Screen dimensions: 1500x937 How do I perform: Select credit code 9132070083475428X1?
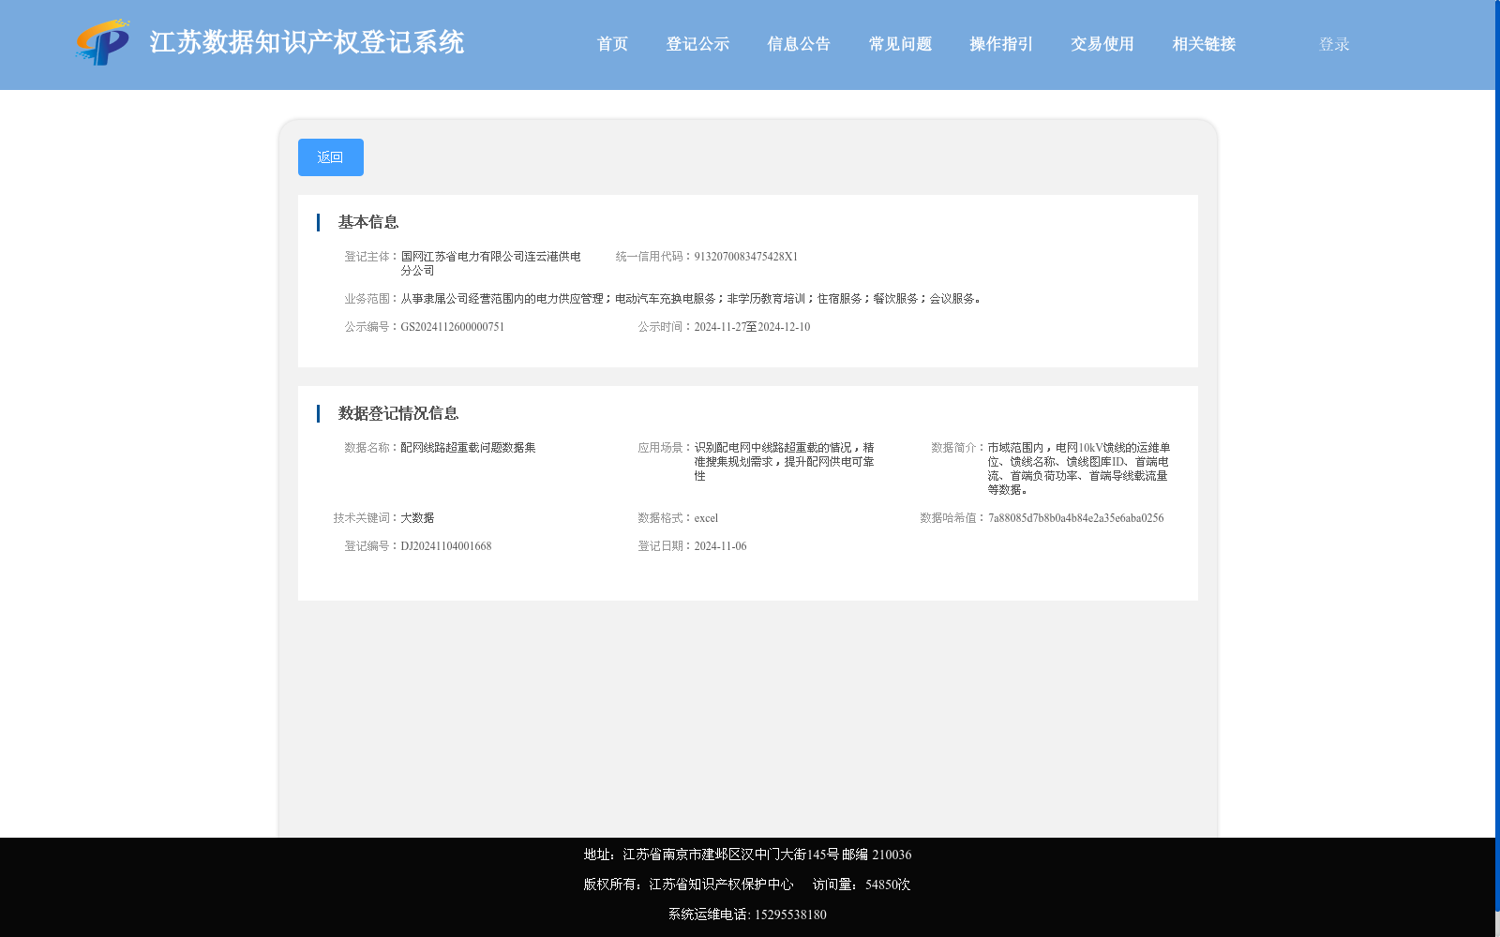pos(745,257)
